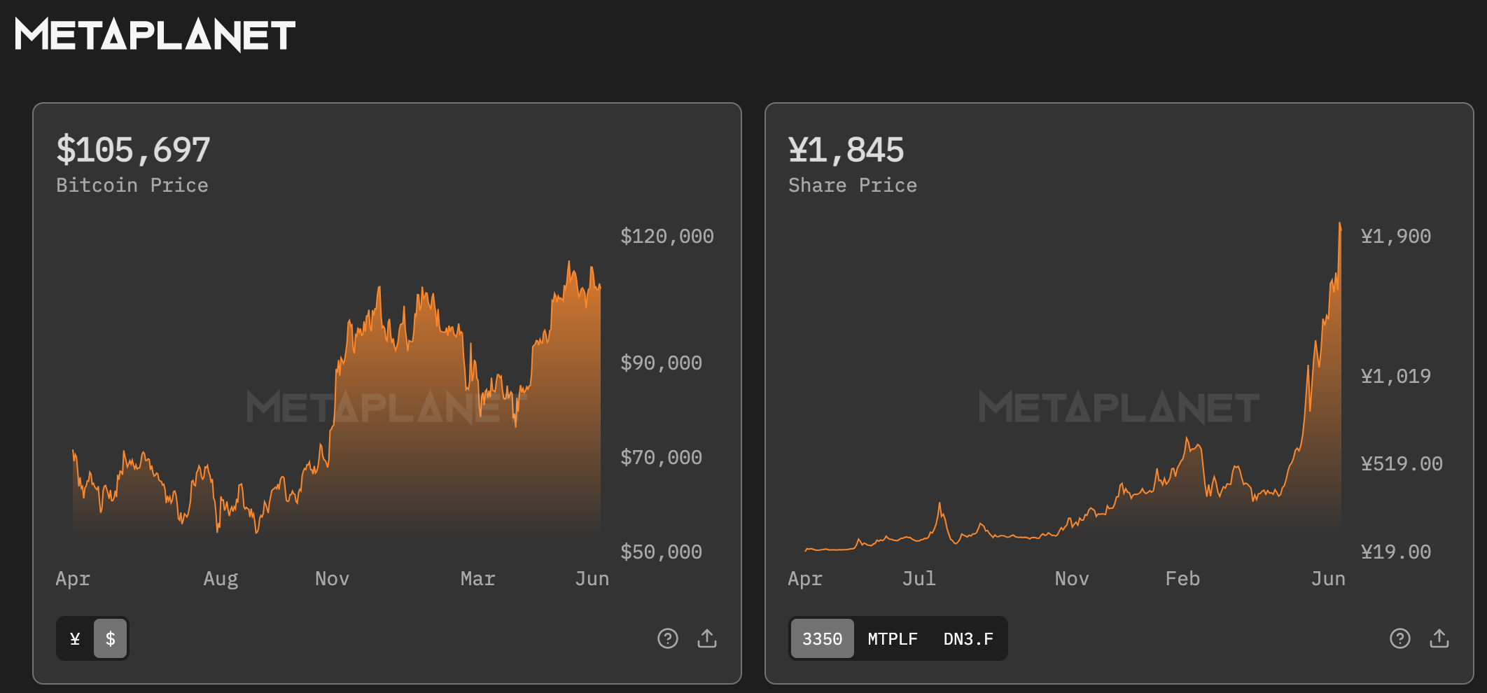Click the Bitcoin Price chart's share icon
1487x693 pixels.
[707, 638]
